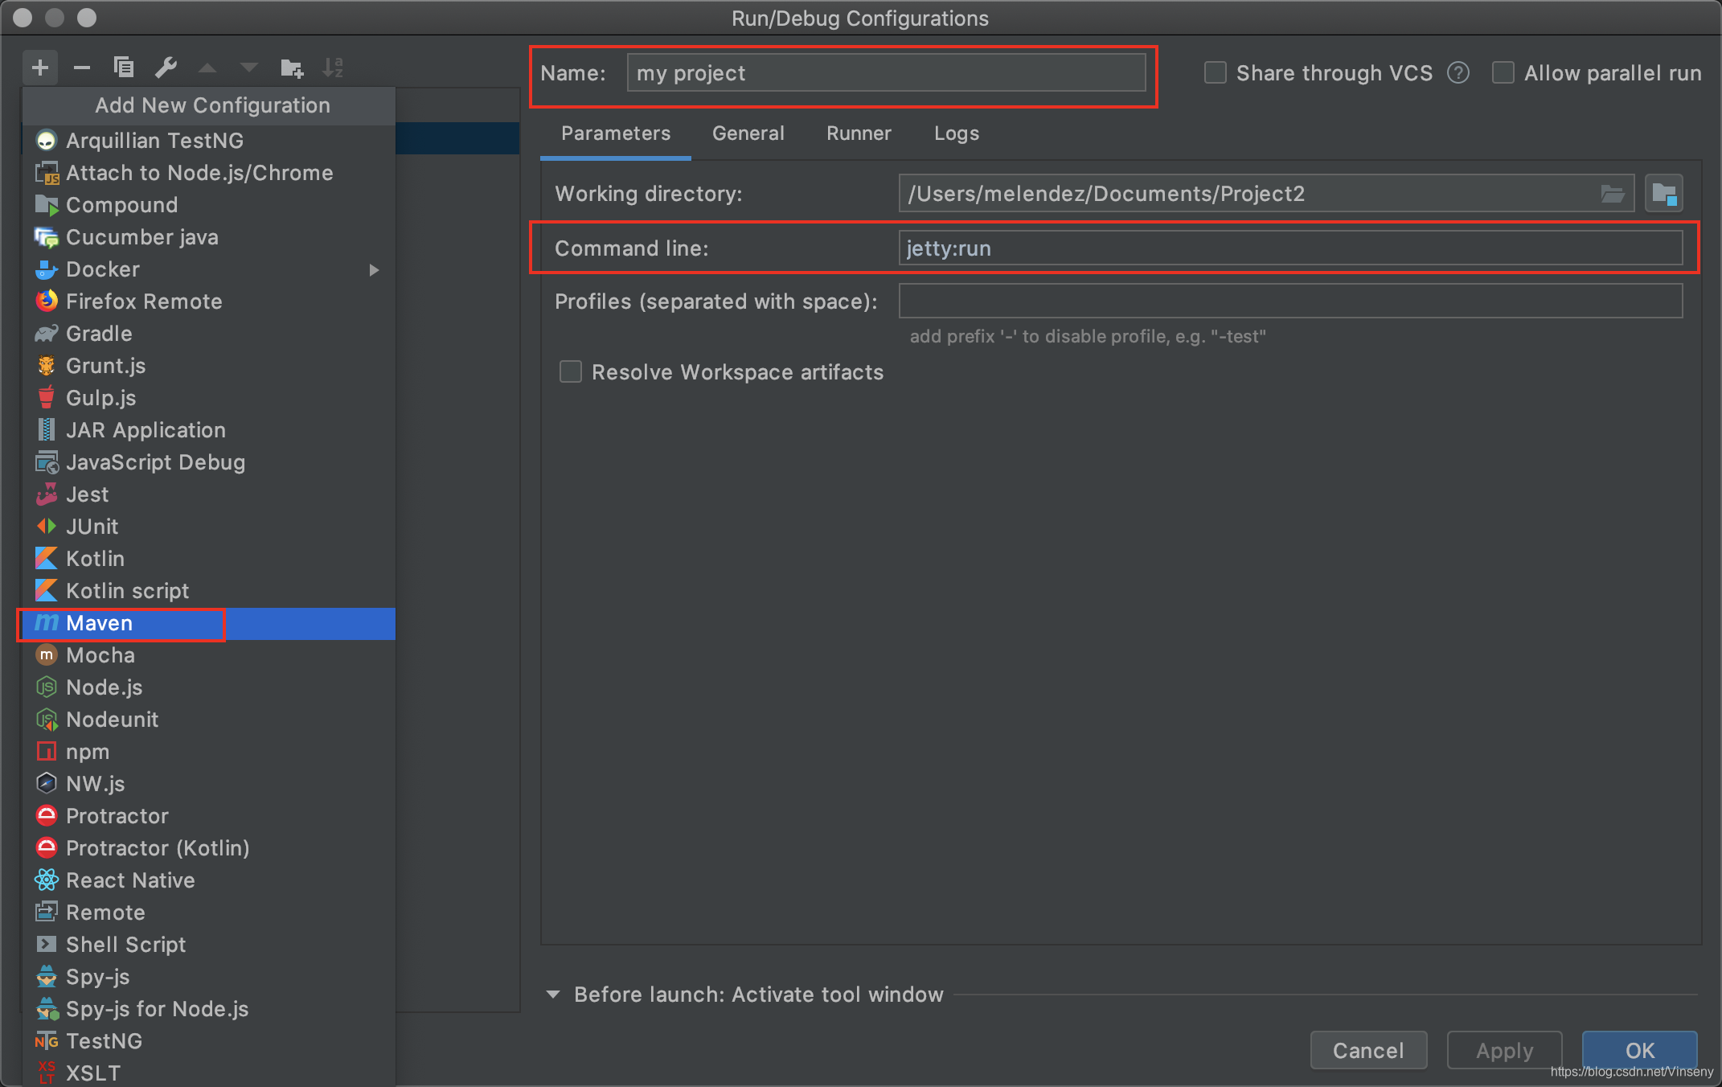Switch to the General tab
This screenshot has width=1722, height=1087.
748,133
